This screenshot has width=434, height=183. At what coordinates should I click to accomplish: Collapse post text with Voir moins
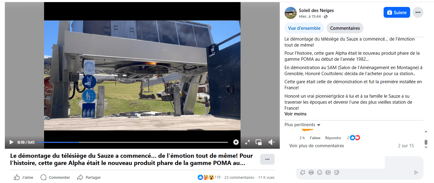coord(295,114)
